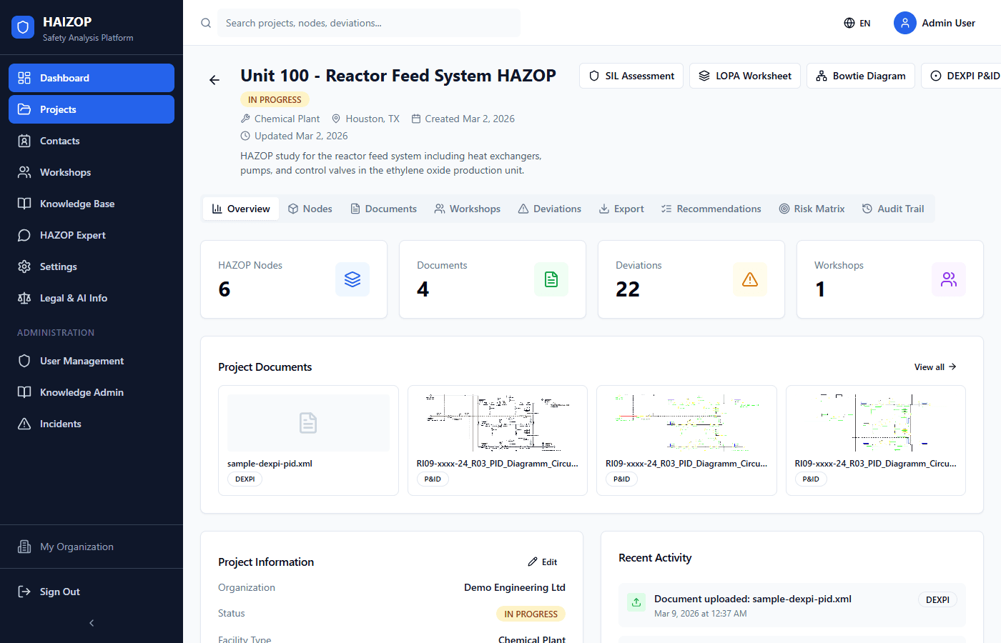Open HAZOP Expert from the sidebar
Screen dimensions: 1001x643
(x=72, y=235)
